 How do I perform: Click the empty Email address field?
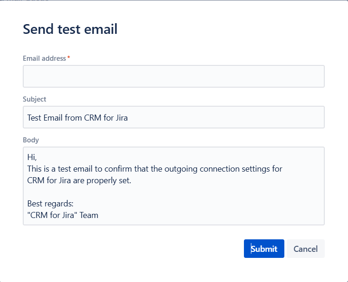pos(173,77)
